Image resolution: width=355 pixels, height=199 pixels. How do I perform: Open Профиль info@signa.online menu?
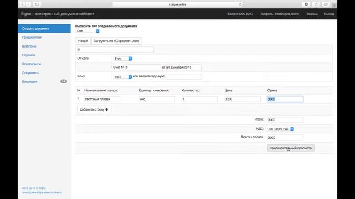click(279, 14)
